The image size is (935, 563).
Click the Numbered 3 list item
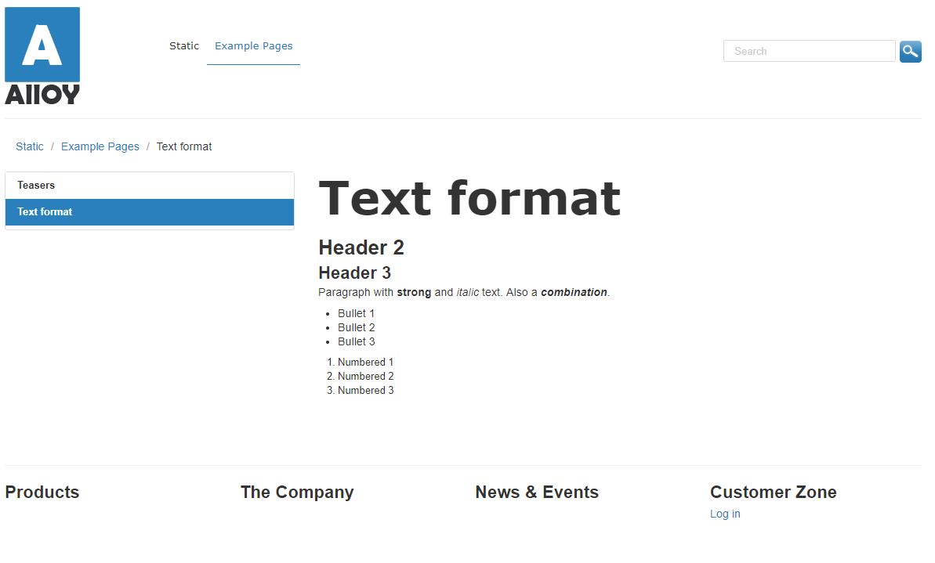point(365,391)
